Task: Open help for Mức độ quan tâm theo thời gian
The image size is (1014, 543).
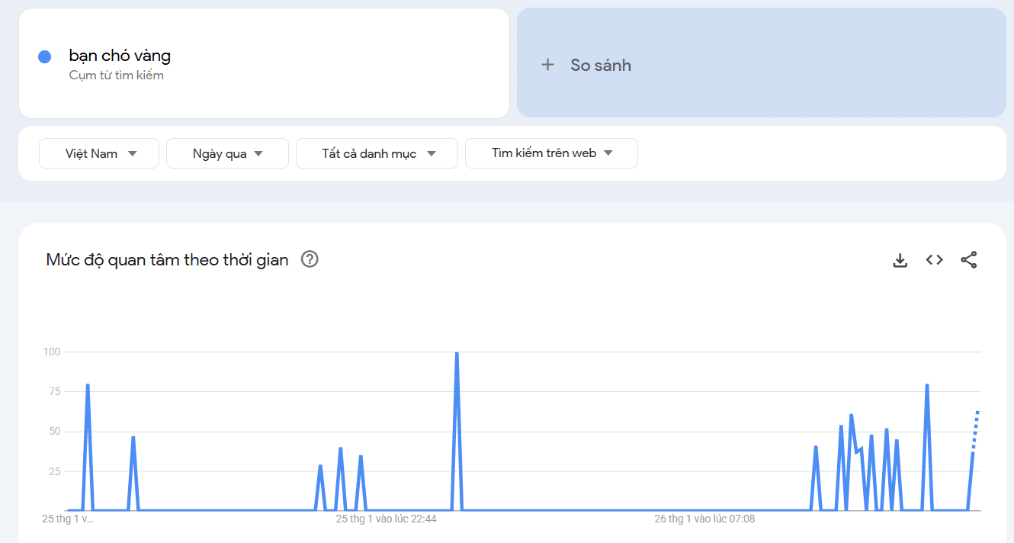Action: point(310,259)
